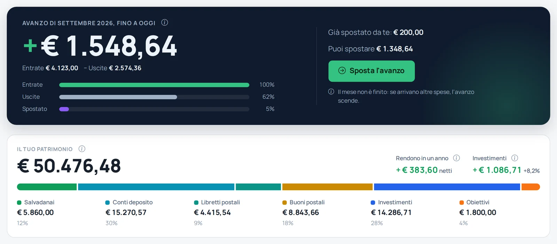Click the € 50.476,48 total patrimonio
The height and width of the screenshot is (244, 557).
point(69,166)
